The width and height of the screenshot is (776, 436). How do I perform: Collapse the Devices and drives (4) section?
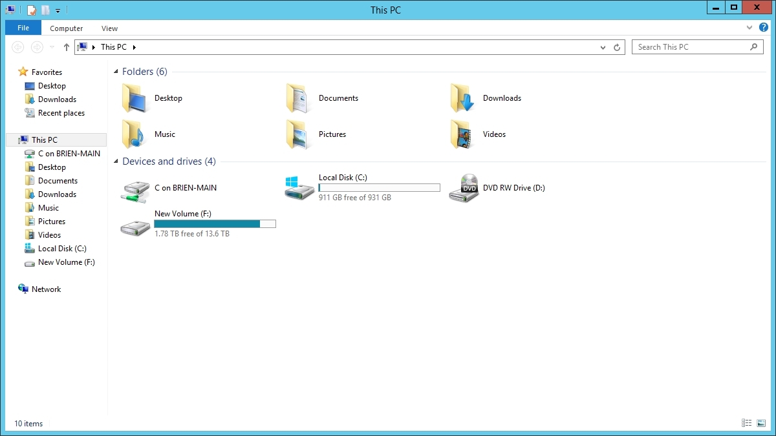tap(116, 161)
